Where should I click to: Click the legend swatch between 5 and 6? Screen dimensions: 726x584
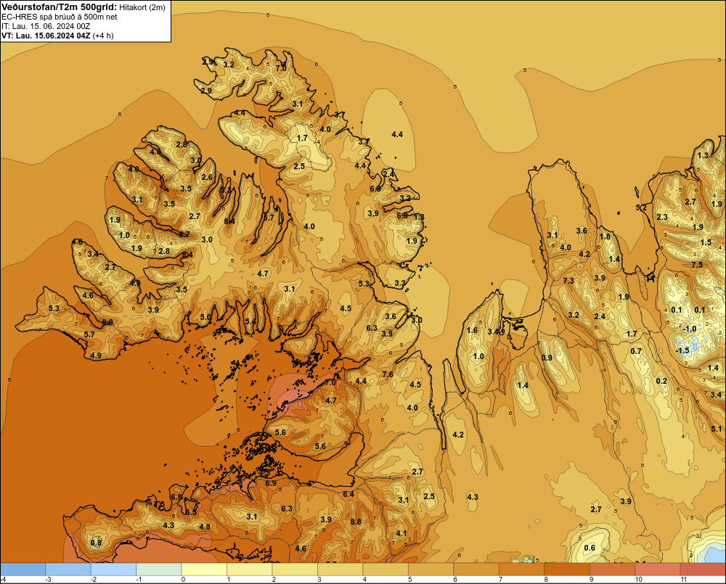click(431, 569)
